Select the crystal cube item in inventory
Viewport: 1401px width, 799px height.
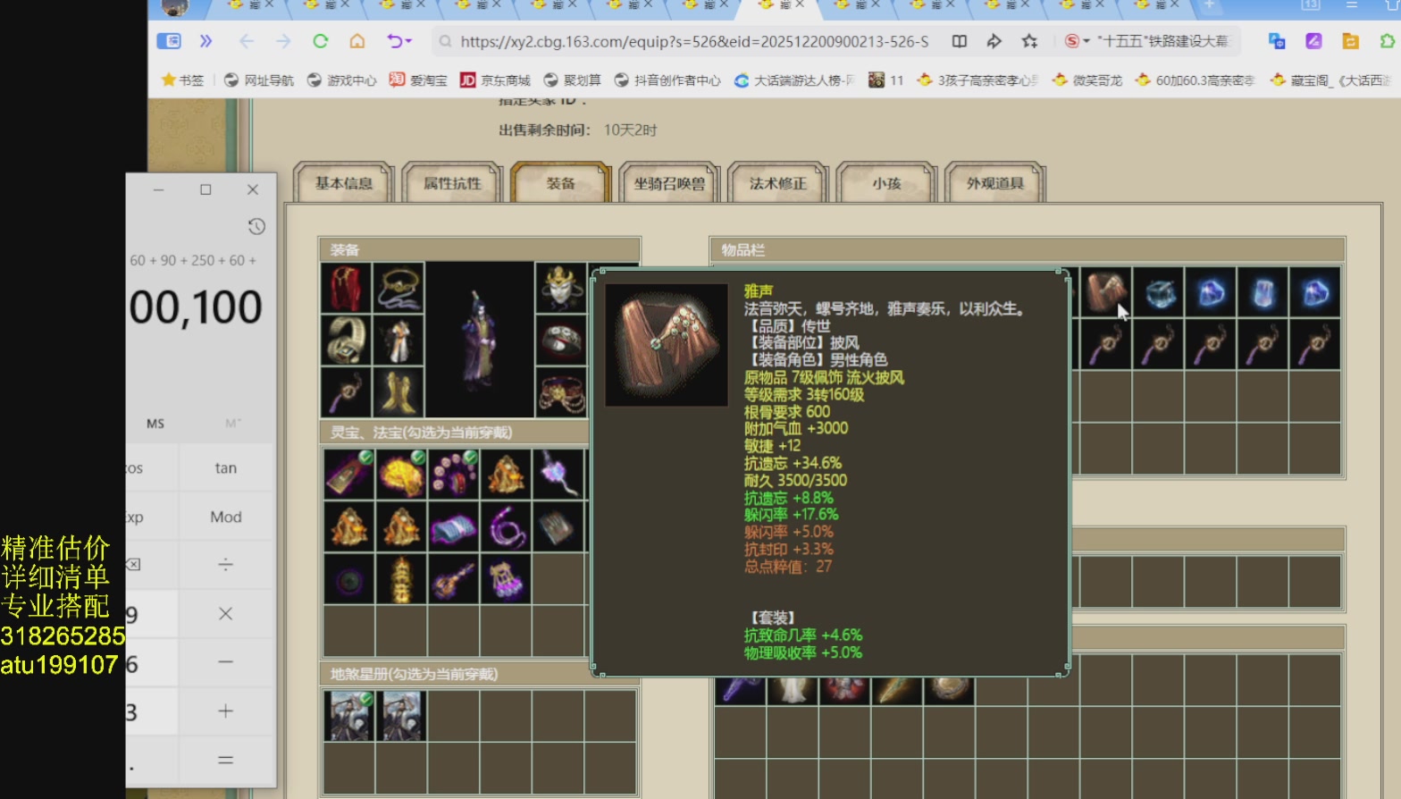click(1159, 292)
